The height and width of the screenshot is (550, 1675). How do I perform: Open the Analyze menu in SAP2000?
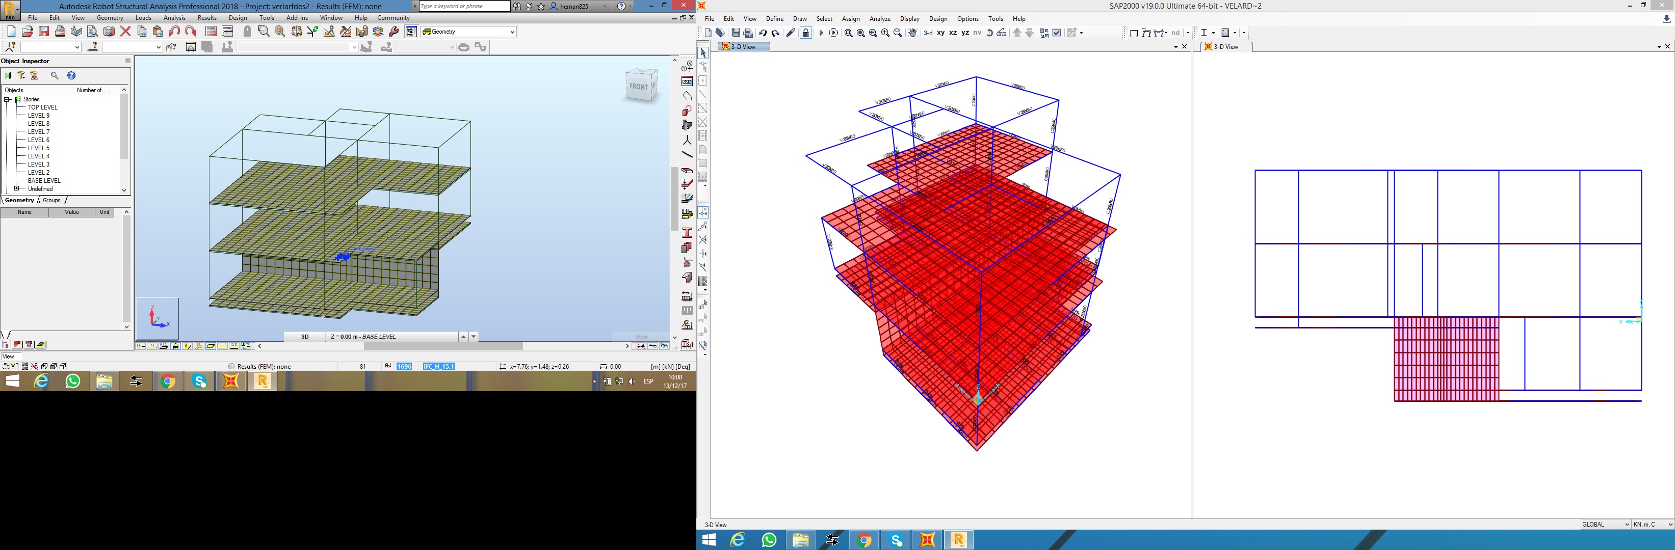click(879, 19)
